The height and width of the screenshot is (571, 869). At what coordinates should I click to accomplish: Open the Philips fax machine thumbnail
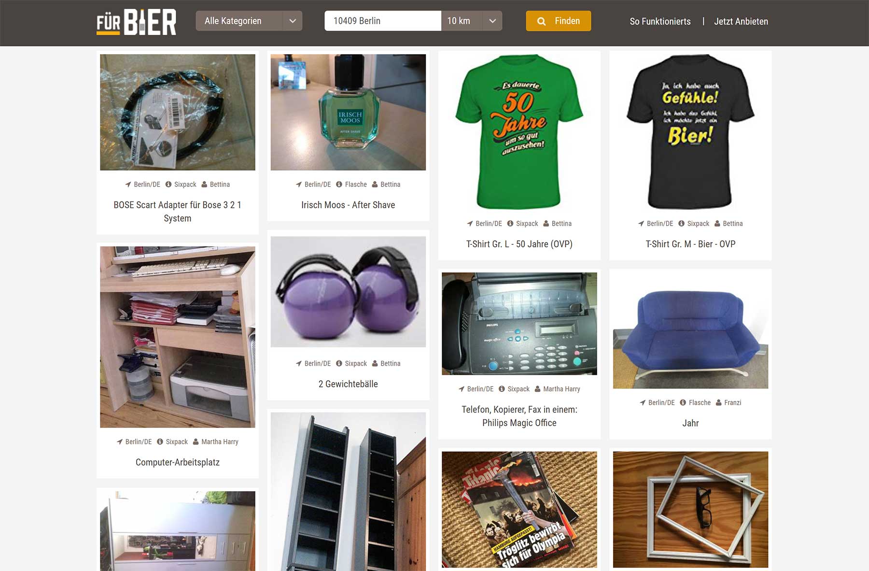coord(519,324)
